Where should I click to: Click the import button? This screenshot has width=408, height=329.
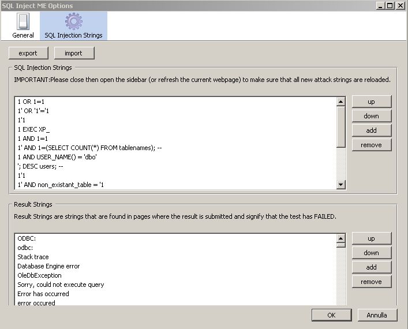pyautogui.click(x=74, y=53)
